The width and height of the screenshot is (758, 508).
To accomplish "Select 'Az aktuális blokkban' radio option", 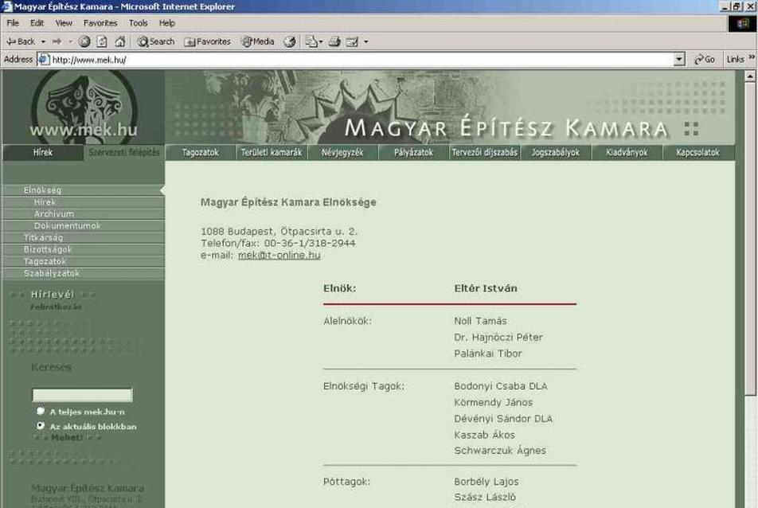I will 41,426.
